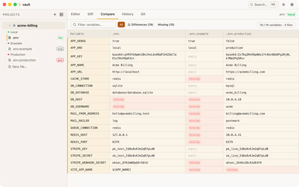Select the Compare tab

tap(108, 14)
